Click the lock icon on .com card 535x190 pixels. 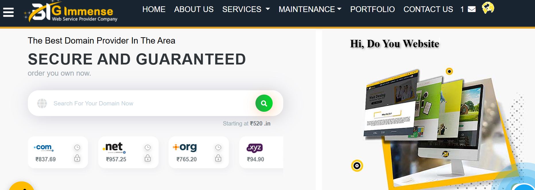point(77,158)
